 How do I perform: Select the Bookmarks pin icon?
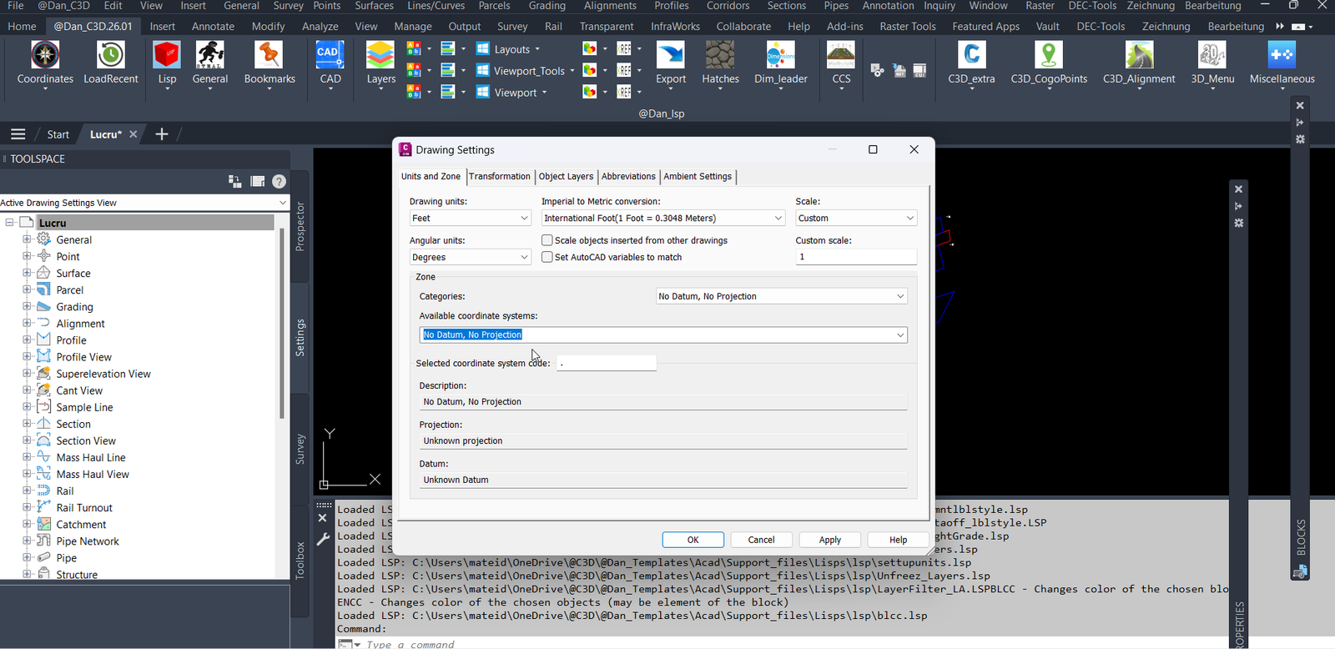point(269,56)
